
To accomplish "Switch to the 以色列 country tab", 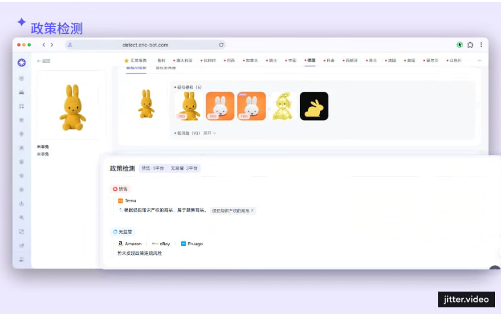I will 454,60.
